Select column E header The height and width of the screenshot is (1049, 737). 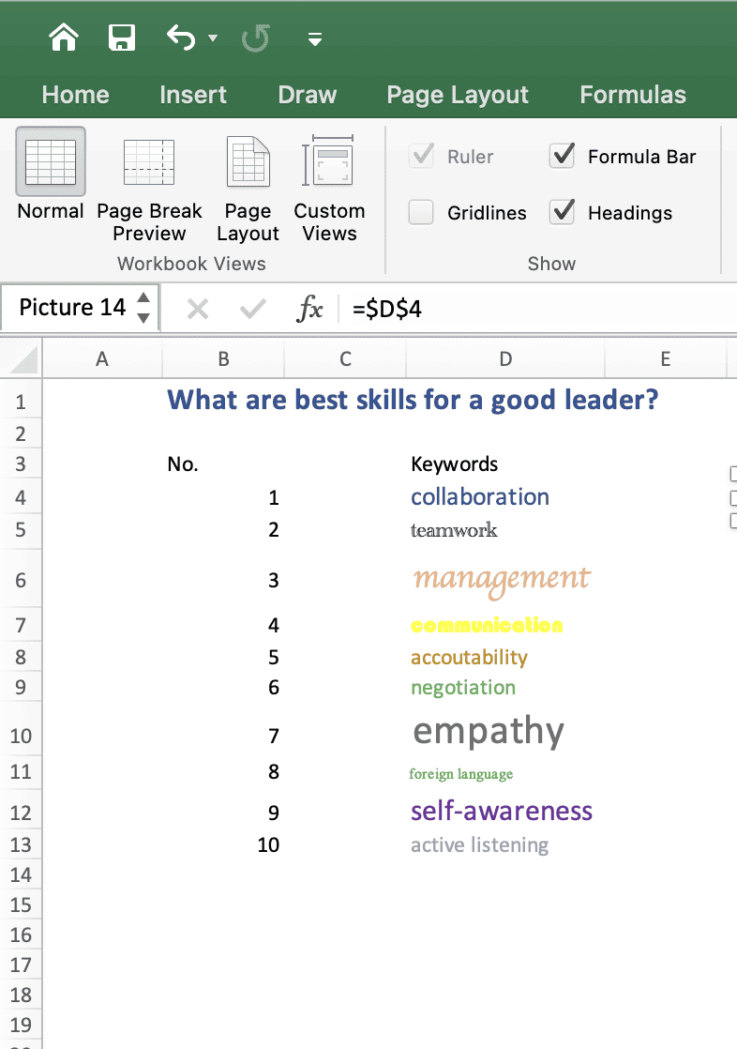point(666,359)
